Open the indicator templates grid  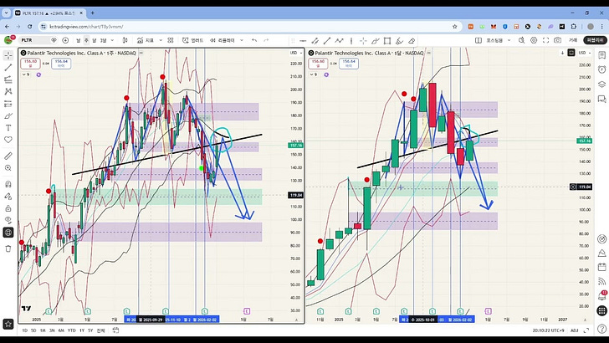click(x=171, y=40)
